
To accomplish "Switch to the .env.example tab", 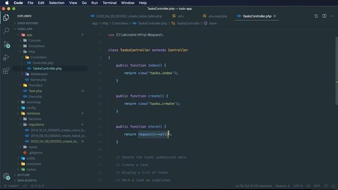I will (x=215, y=16).
